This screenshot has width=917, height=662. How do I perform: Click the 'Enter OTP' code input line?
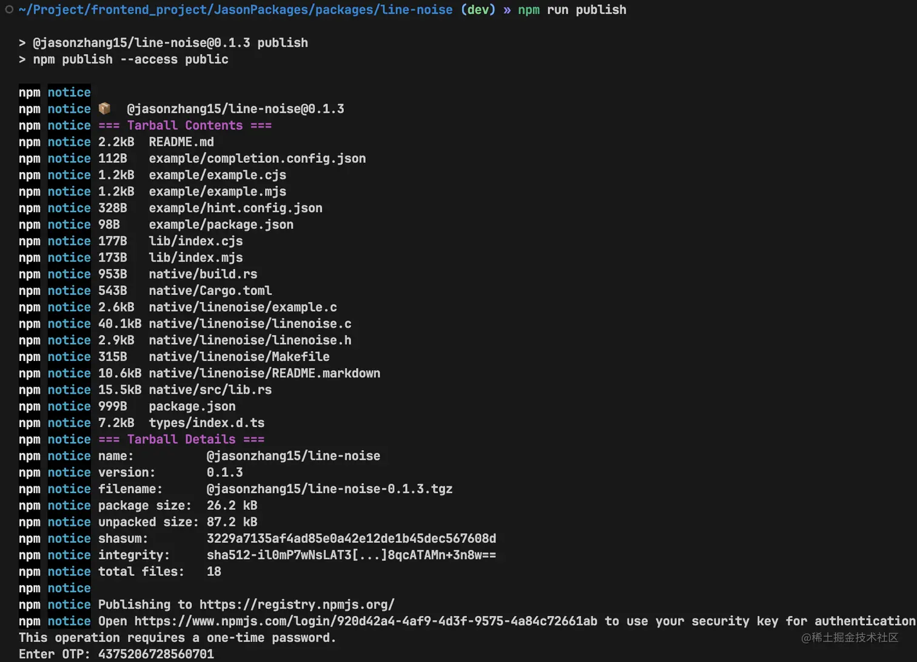116,654
